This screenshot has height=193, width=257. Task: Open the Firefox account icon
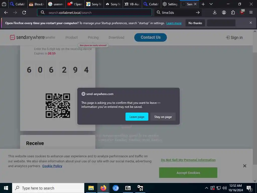point(224,13)
